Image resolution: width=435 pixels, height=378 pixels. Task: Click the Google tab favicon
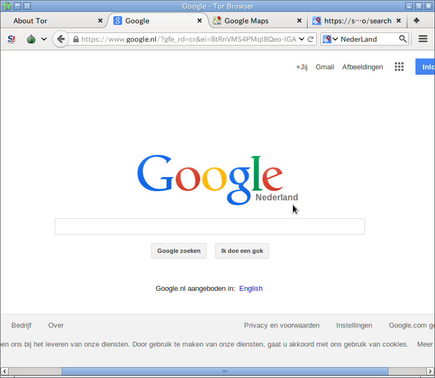(118, 21)
